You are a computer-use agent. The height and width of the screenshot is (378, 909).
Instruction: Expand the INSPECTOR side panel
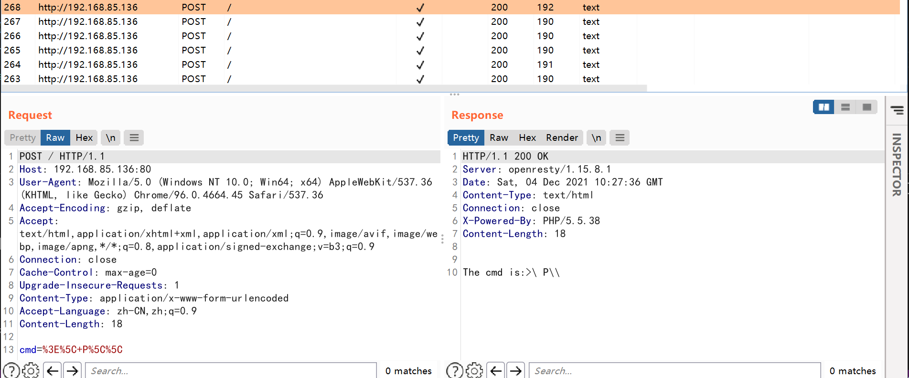897,164
